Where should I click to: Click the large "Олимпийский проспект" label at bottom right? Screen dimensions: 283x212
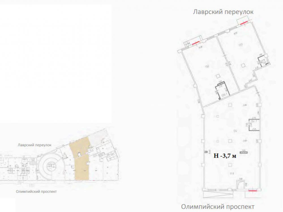[x=218, y=206]
